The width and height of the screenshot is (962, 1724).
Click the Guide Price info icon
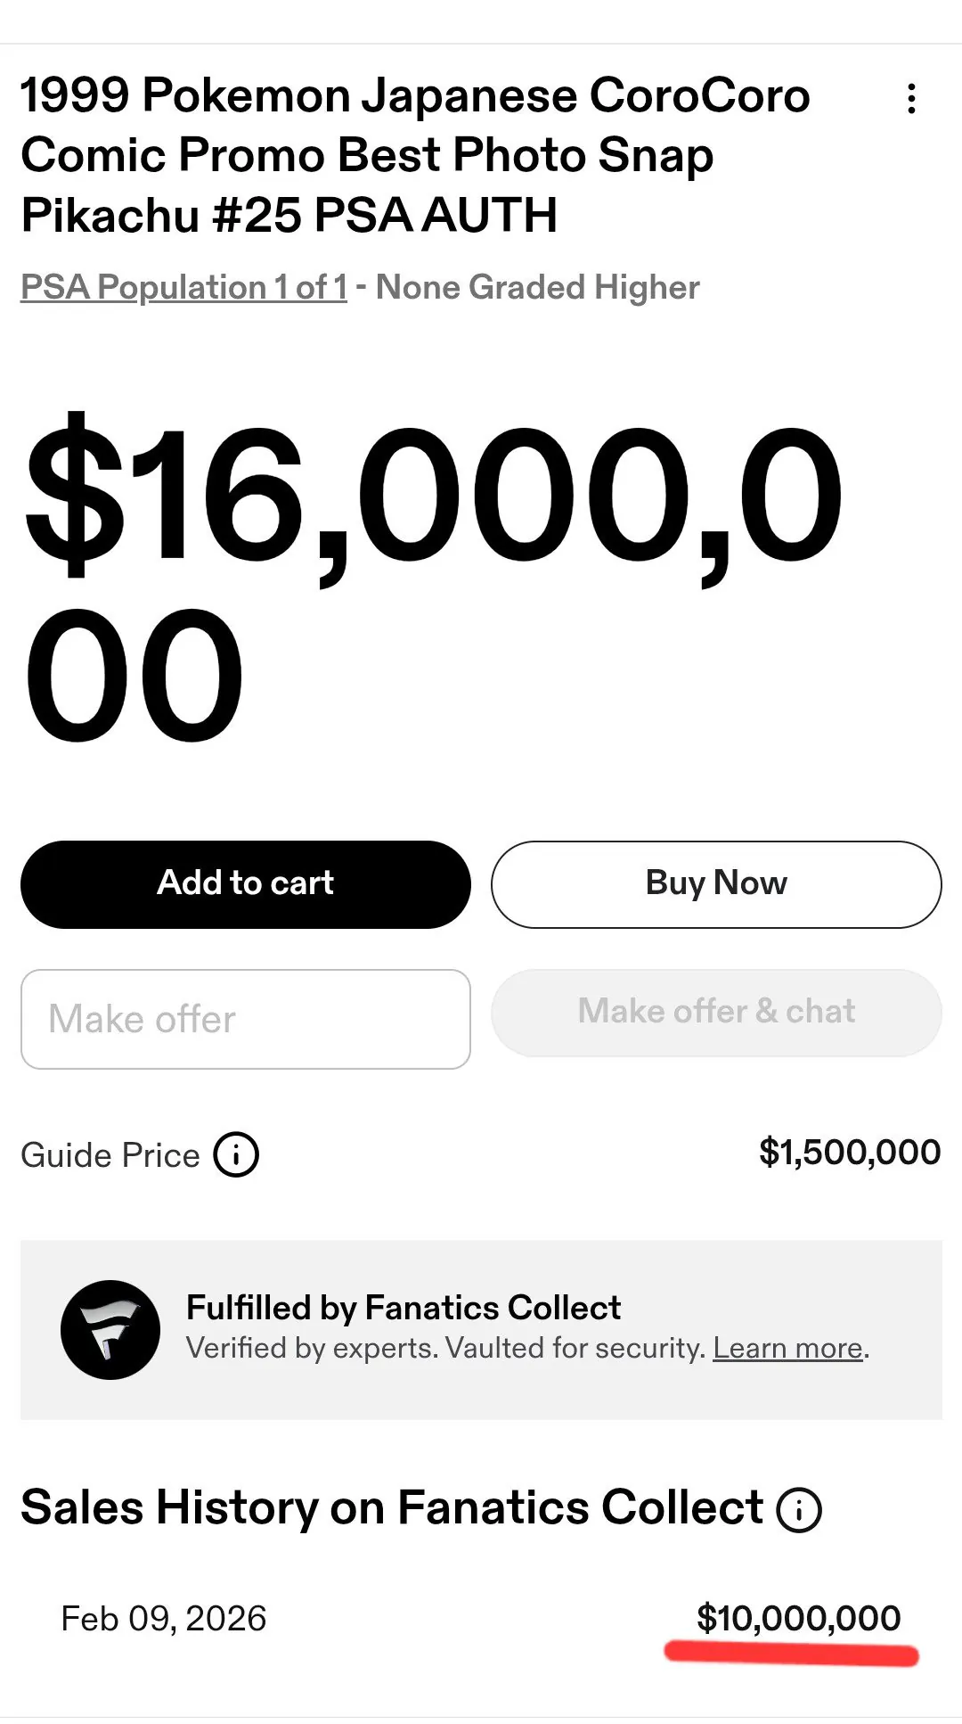pyautogui.click(x=236, y=1155)
